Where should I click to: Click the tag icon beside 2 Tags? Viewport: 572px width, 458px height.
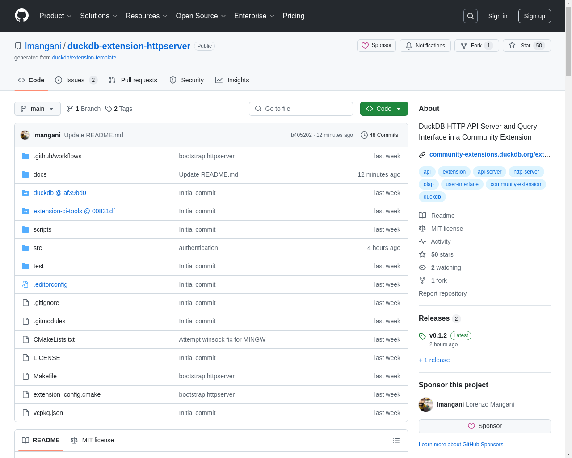point(109,109)
